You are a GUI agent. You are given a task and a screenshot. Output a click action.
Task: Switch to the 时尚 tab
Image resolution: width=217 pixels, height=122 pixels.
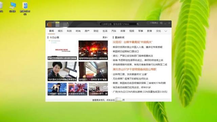(x=78, y=31)
